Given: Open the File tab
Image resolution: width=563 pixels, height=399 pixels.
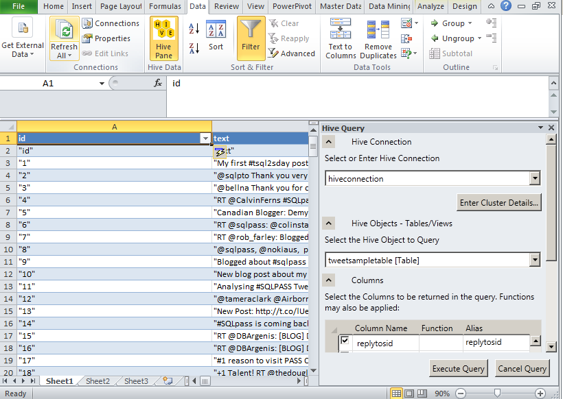Looking at the screenshot, I should 19,6.
